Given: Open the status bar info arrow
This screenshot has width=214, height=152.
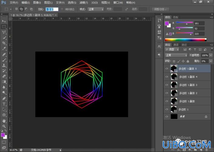Looking at the screenshot, I should point(60,150).
